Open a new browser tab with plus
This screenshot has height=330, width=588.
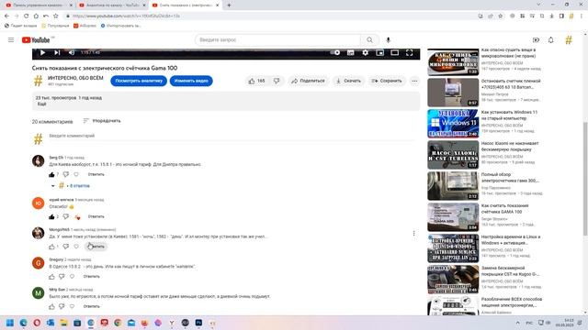(229, 5)
